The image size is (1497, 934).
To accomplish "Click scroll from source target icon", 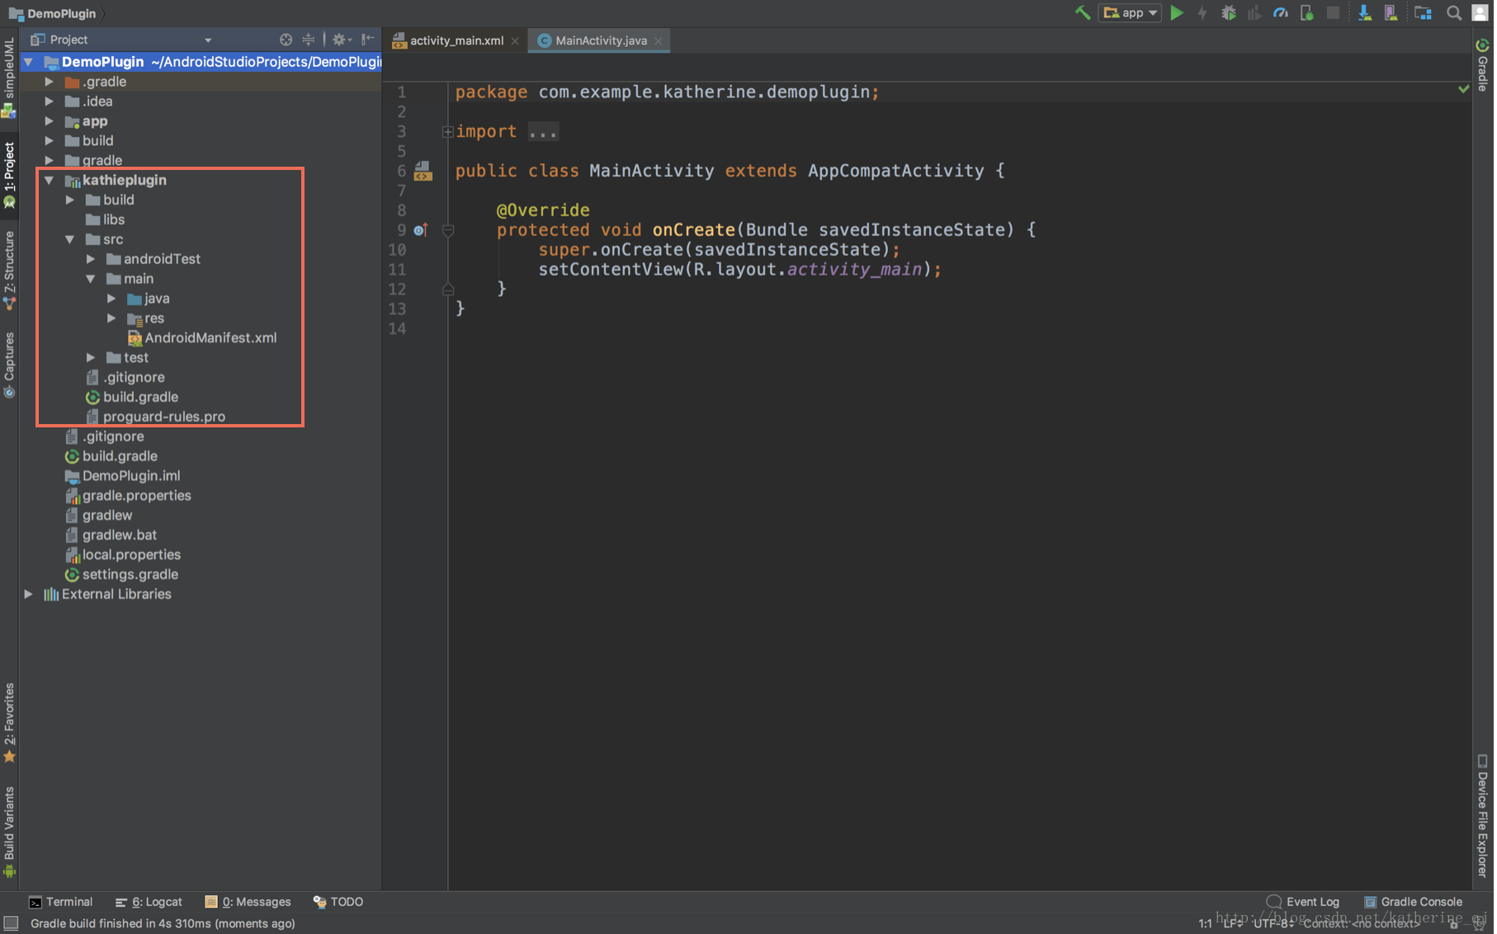I will click(x=286, y=40).
